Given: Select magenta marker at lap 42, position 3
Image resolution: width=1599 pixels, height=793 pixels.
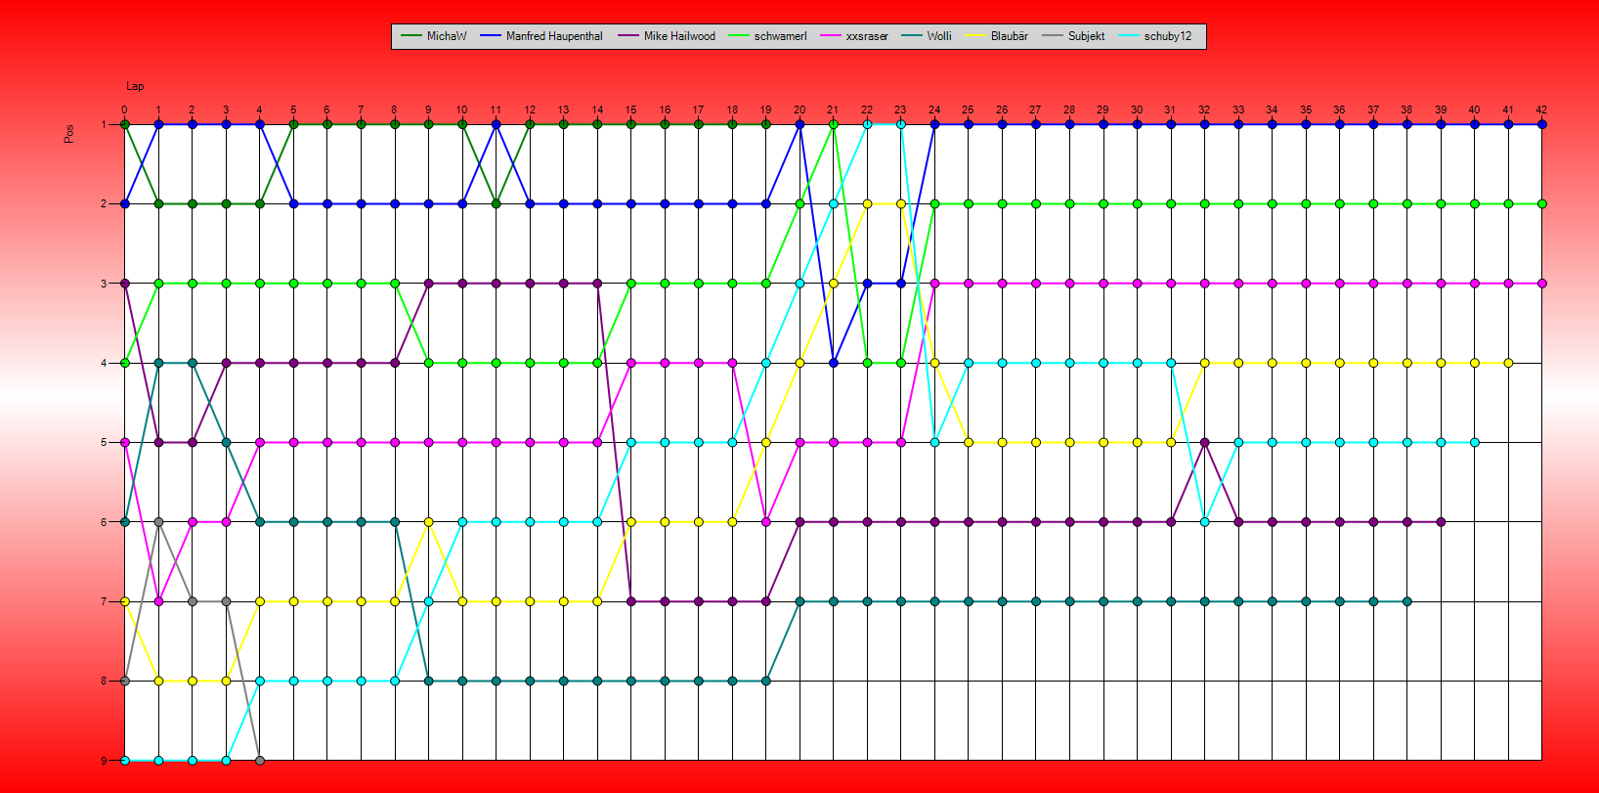Looking at the screenshot, I should click(x=1541, y=284).
